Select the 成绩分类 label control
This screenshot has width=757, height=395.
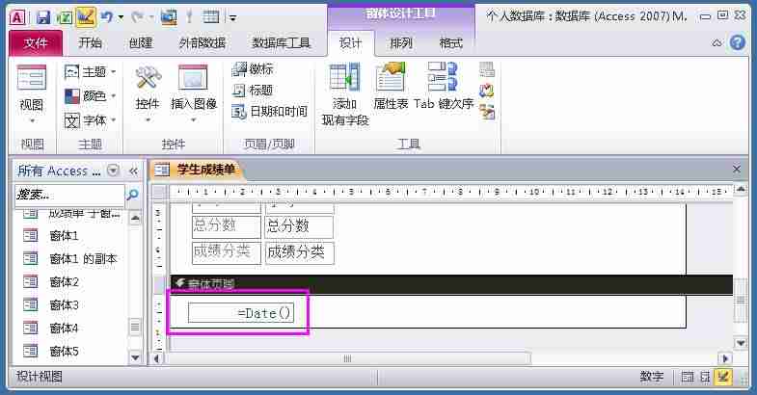coord(227,252)
